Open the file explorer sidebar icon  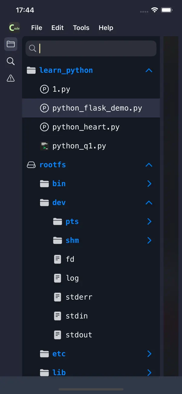(x=11, y=44)
